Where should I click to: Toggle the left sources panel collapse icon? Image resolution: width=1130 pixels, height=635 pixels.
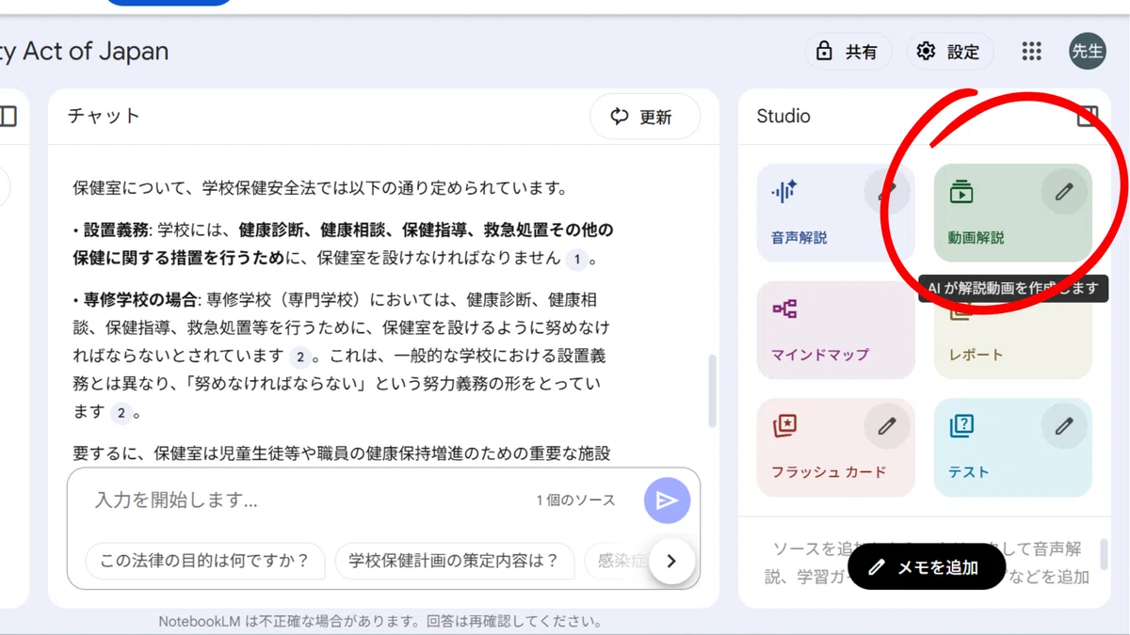click(x=8, y=117)
